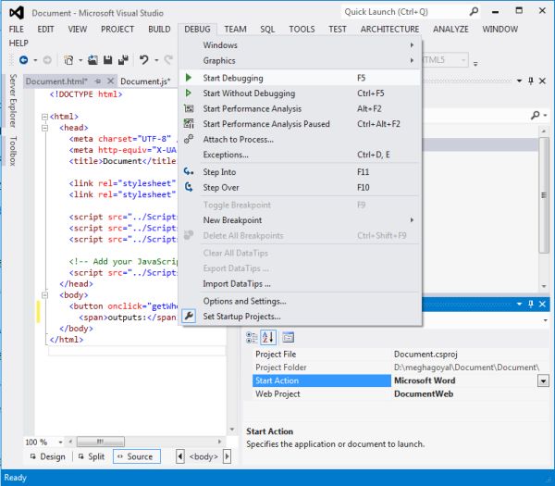The height and width of the screenshot is (486, 555).
Task: Toggle Alphabetical sort in Properties panel
Action: point(269,337)
